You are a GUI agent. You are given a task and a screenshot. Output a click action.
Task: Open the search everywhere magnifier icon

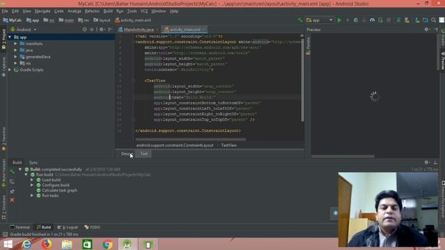433,20
